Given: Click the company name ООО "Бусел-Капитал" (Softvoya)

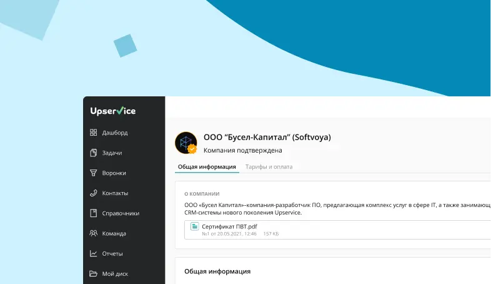Looking at the screenshot, I should [x=267, y=137].
